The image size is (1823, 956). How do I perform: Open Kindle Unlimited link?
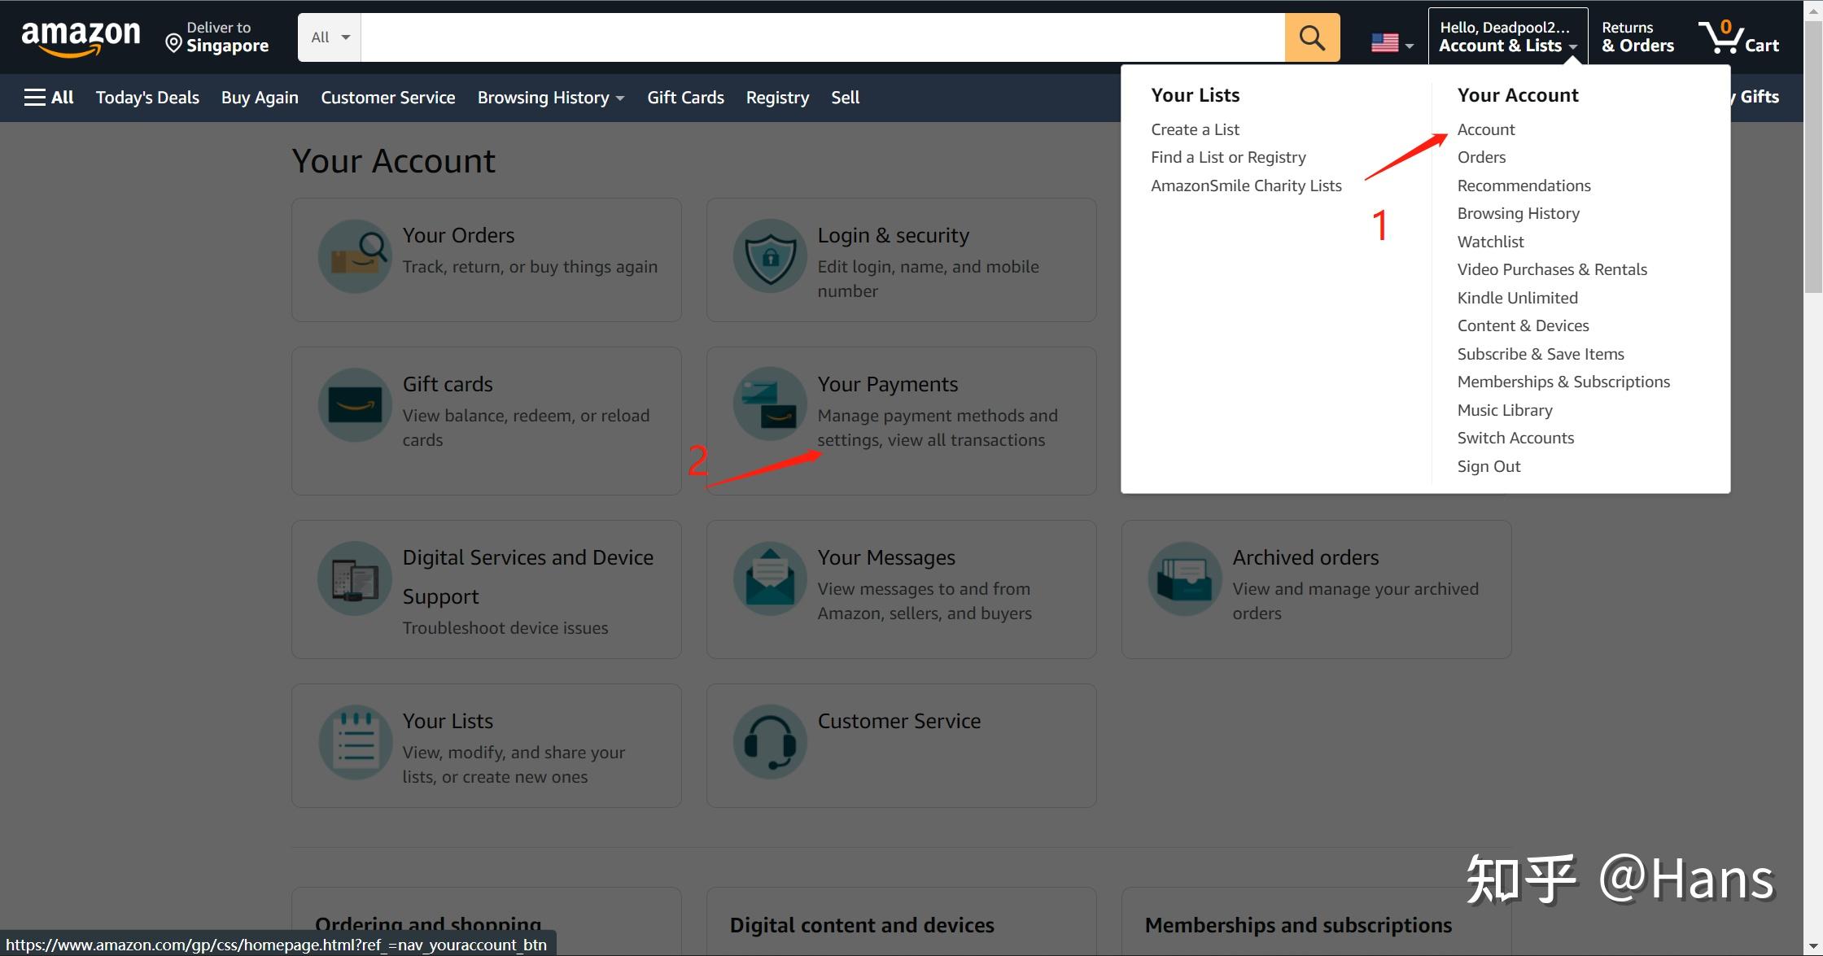click(1517, 298)
